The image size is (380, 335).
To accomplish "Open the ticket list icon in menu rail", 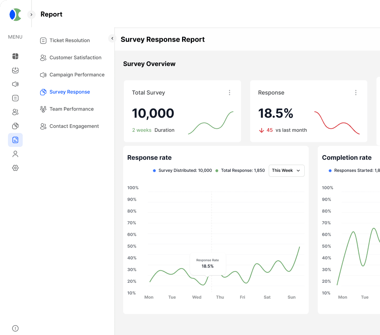I will pos(15,98).
